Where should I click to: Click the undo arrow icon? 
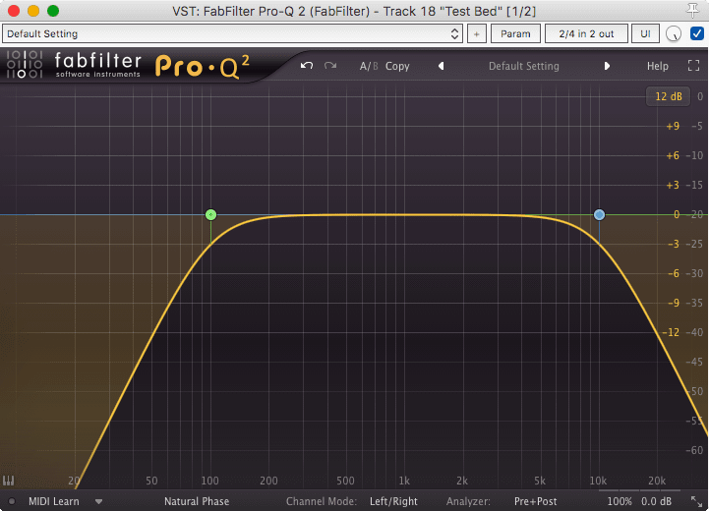click(306, 66)
